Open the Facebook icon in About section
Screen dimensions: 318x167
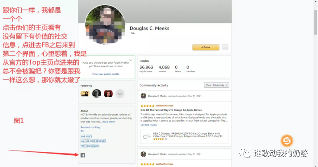coord(83,155)
